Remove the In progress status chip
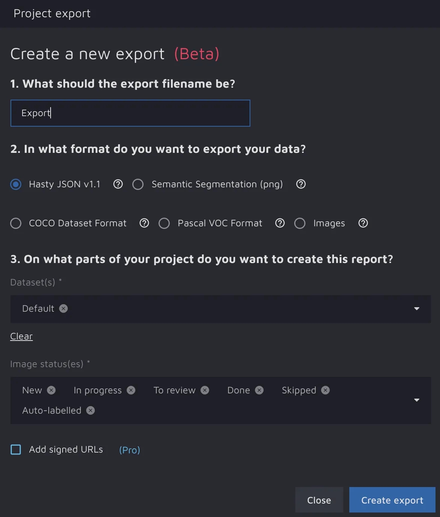The height and width of the screenshot is (517, 440). [131, 390]
